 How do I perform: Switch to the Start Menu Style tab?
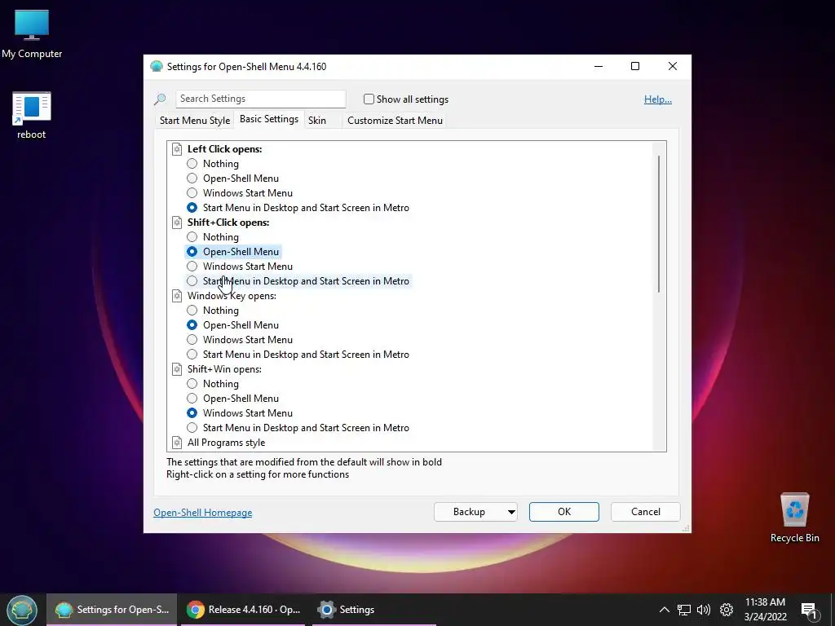pos(195,121)
